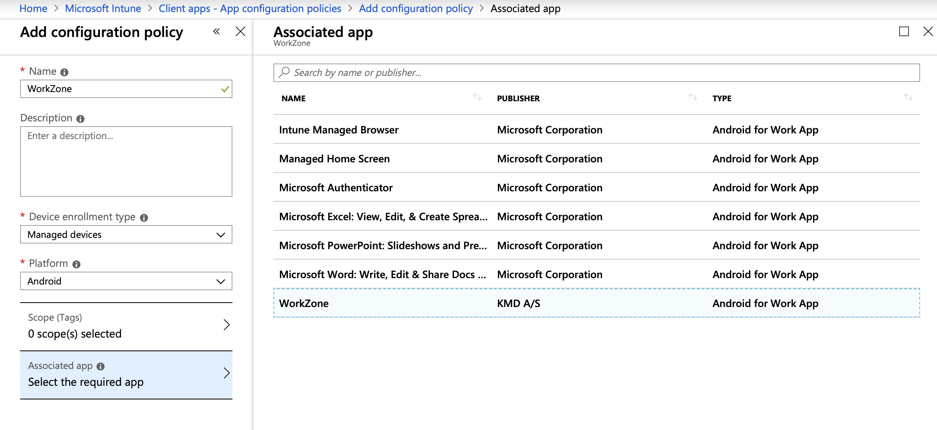Click Microsoft Corporation in Intune Managed Browser row
The image size is (937, 430).
(x=550, y=130)
